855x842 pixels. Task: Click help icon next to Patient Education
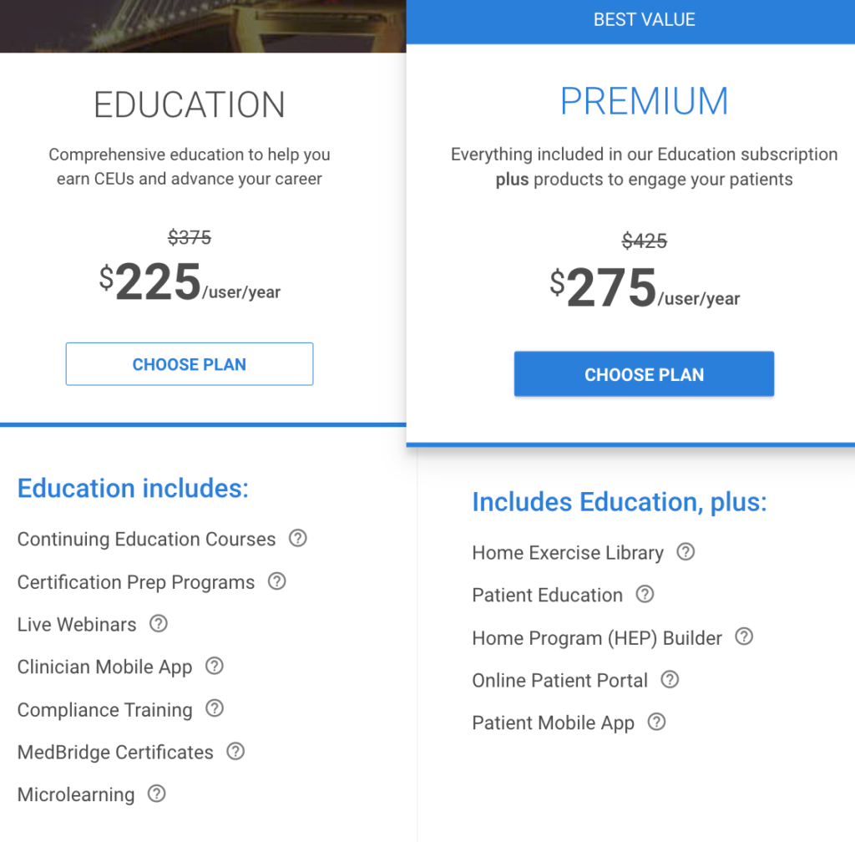click(x=645, y=594)
